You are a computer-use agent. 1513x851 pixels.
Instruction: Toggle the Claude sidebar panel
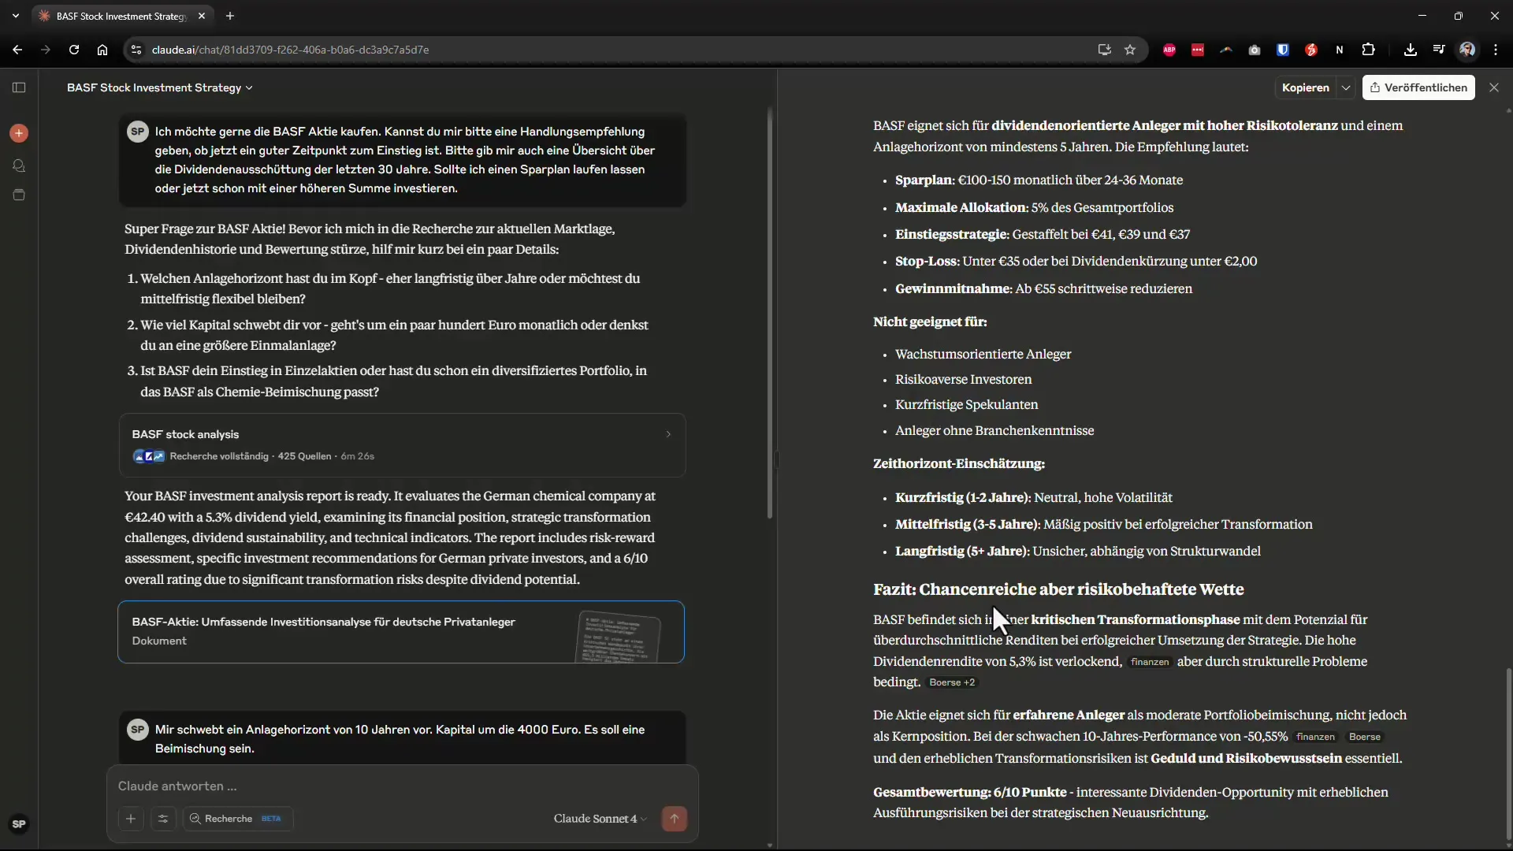pos(19,87)
